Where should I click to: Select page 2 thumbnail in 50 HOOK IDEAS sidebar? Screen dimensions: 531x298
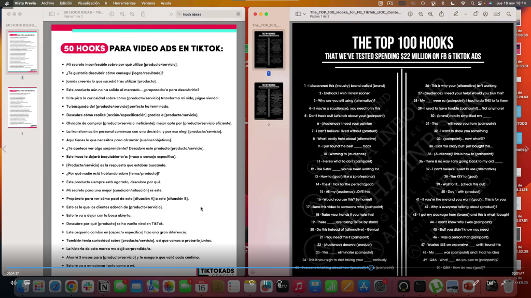(x=22, y=108)
